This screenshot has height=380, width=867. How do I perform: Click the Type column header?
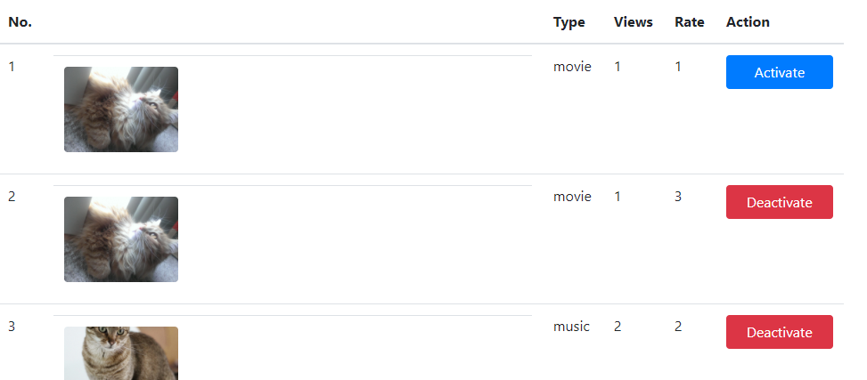pyautogui.click(x=569, y=22)
